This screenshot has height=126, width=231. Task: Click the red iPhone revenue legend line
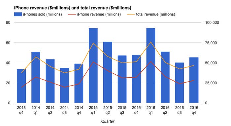click(72, 14)
